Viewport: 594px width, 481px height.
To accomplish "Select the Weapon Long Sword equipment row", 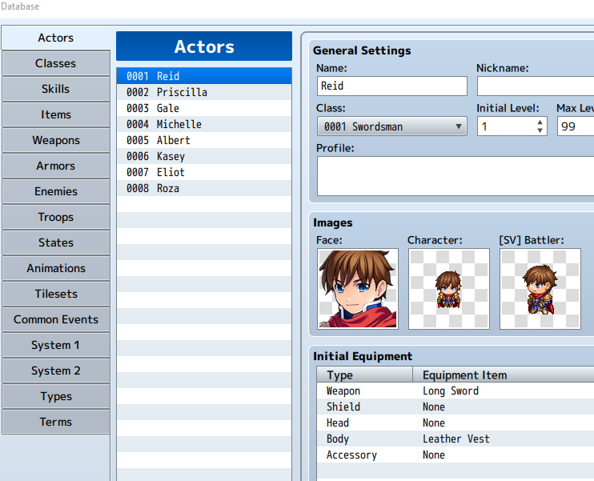I will tap(456, 391).
